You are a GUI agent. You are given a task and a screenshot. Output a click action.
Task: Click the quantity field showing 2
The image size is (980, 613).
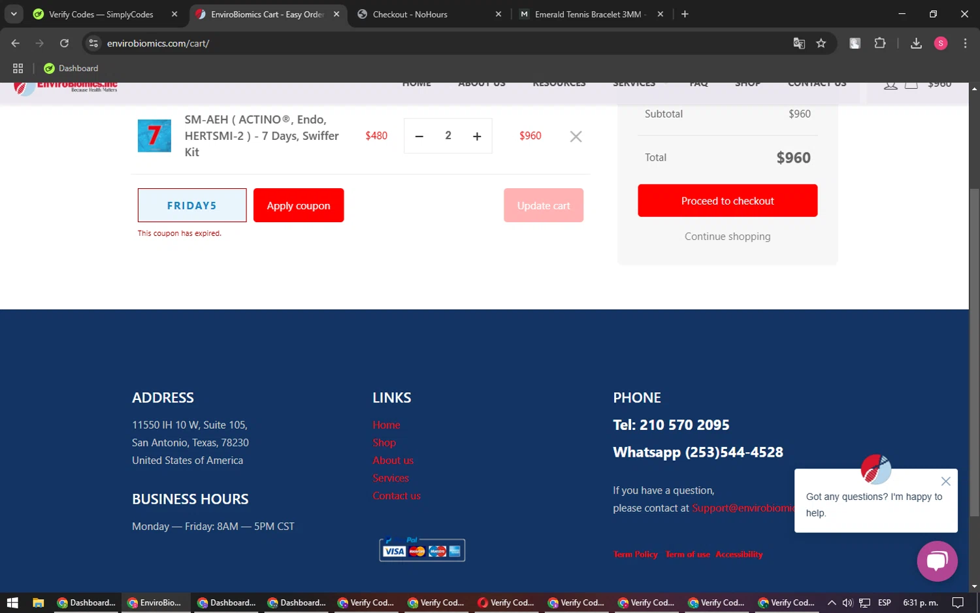tap(448, 135)
